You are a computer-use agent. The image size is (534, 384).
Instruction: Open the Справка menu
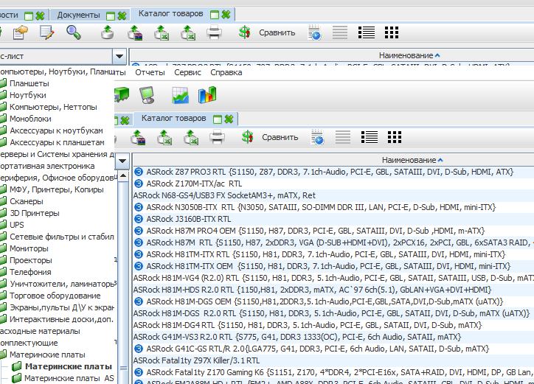click(x=226, y=72)
